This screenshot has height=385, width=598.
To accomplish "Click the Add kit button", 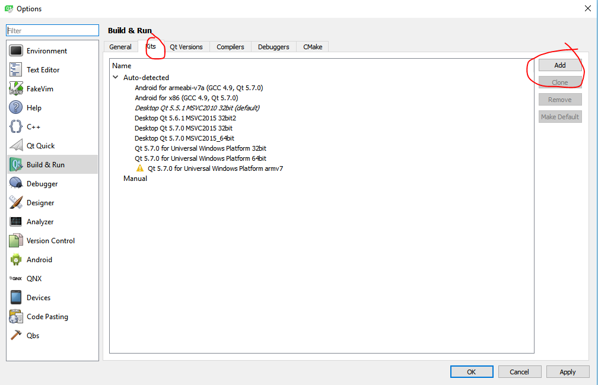I will click(560, 65).
